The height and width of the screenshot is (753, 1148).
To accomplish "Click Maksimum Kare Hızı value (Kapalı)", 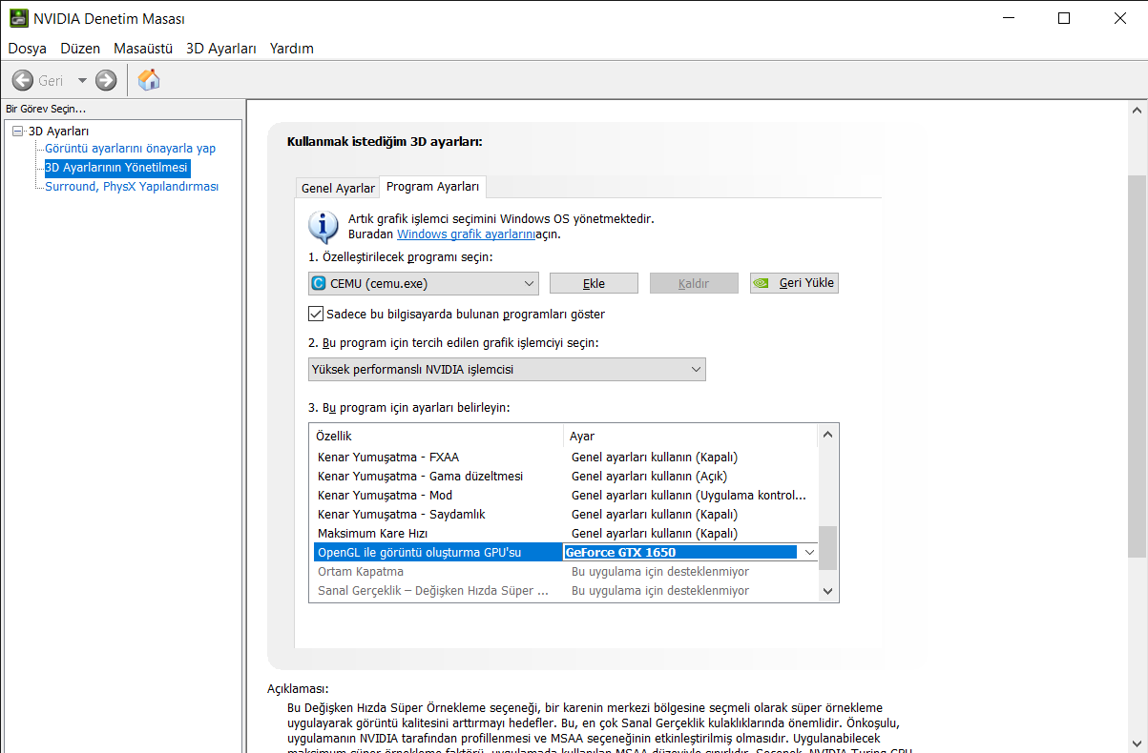I will click(655, 533).
